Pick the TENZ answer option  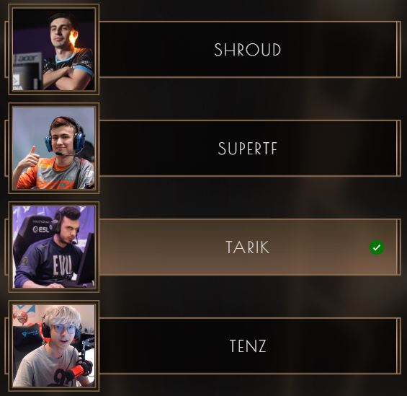click(248, 346)
